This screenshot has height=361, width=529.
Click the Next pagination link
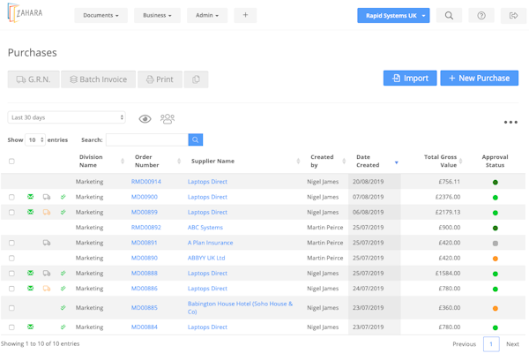click(512, 343)
